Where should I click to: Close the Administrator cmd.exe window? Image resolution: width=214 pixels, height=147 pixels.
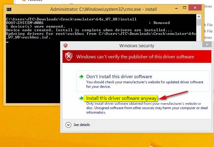tap(195, 8)
